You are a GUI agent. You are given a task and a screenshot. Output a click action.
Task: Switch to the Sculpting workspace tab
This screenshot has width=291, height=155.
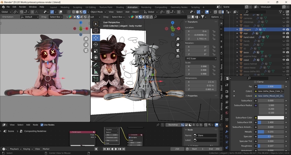pos(77,7)
